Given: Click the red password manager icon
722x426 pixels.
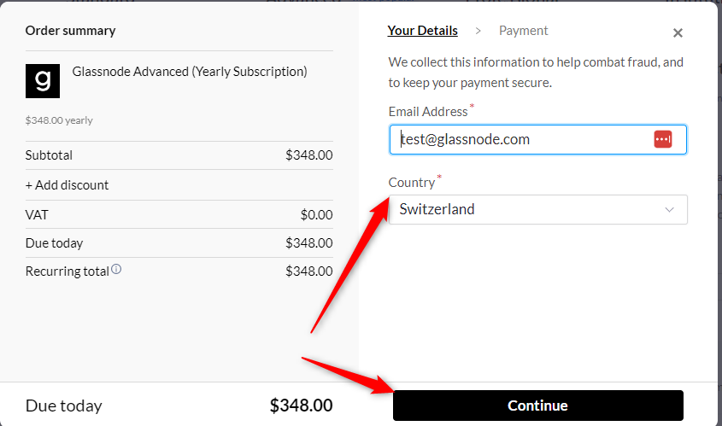Looking at the screenshot, I should (x=663, y=139).
